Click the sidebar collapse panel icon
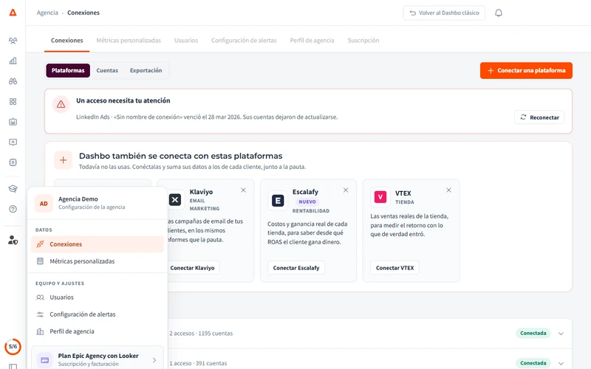Image resolution: width=591 pixels, height=369 pixels. coord(13,366)
